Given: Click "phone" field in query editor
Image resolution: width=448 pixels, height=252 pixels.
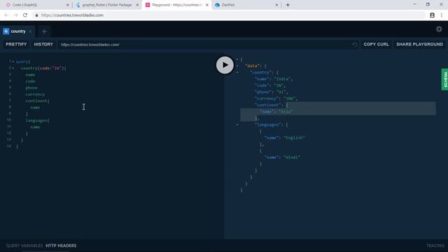Looking at the screenshot, I should (31, 87).
